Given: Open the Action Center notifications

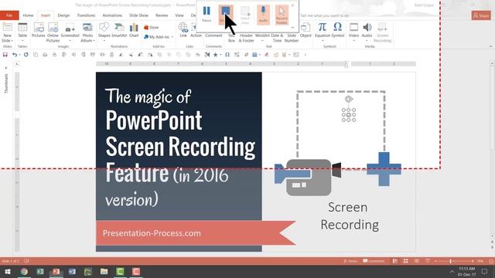Looking at the screenshot, I should click(485, 271).
